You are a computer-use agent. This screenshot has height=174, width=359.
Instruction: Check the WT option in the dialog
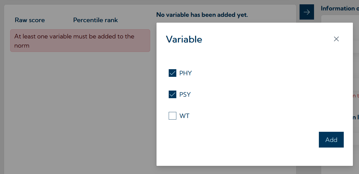[172, 116]
